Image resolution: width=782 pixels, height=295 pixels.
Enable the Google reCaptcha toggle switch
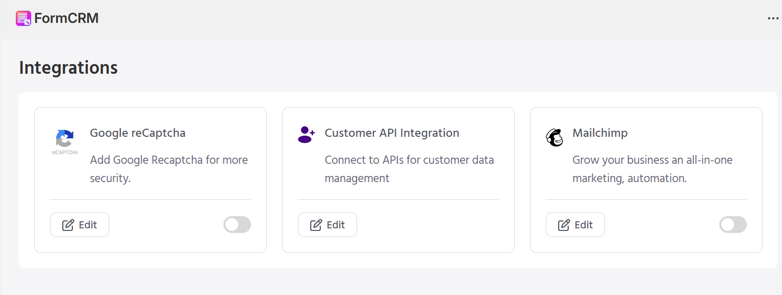pos(237,225)
